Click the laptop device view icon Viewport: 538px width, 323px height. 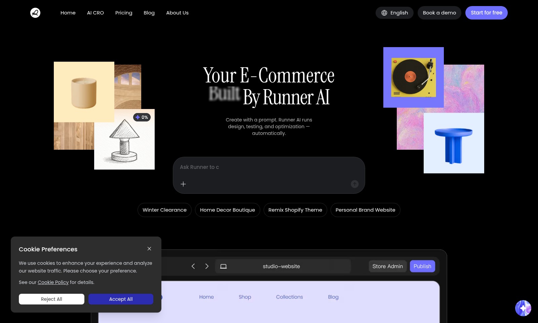click(223, 266)
